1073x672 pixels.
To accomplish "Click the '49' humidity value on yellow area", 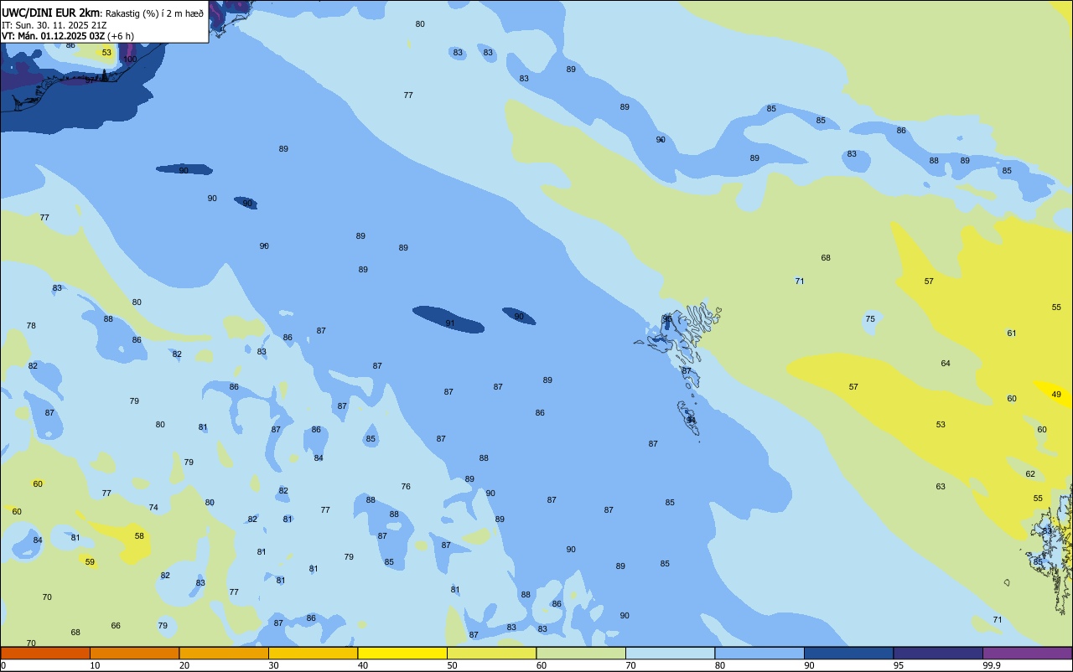I will tap(1056, 395).
